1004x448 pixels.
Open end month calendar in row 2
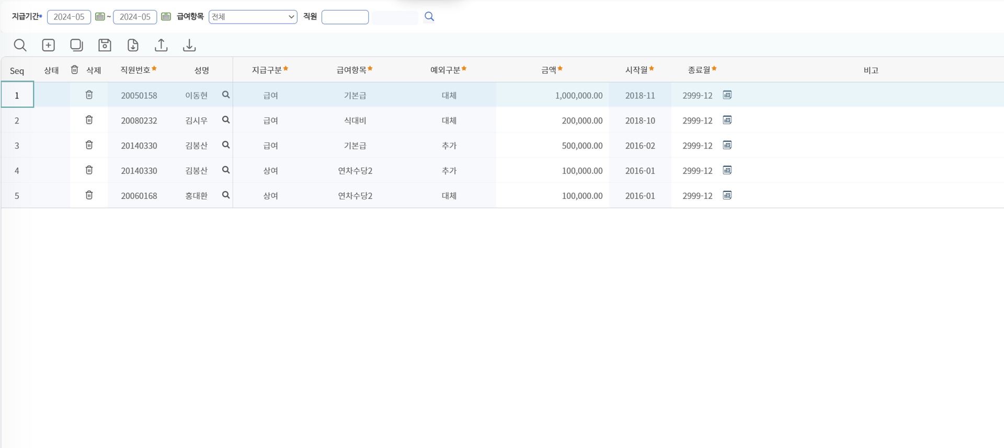pyautogui.click(x=727, y=120)
